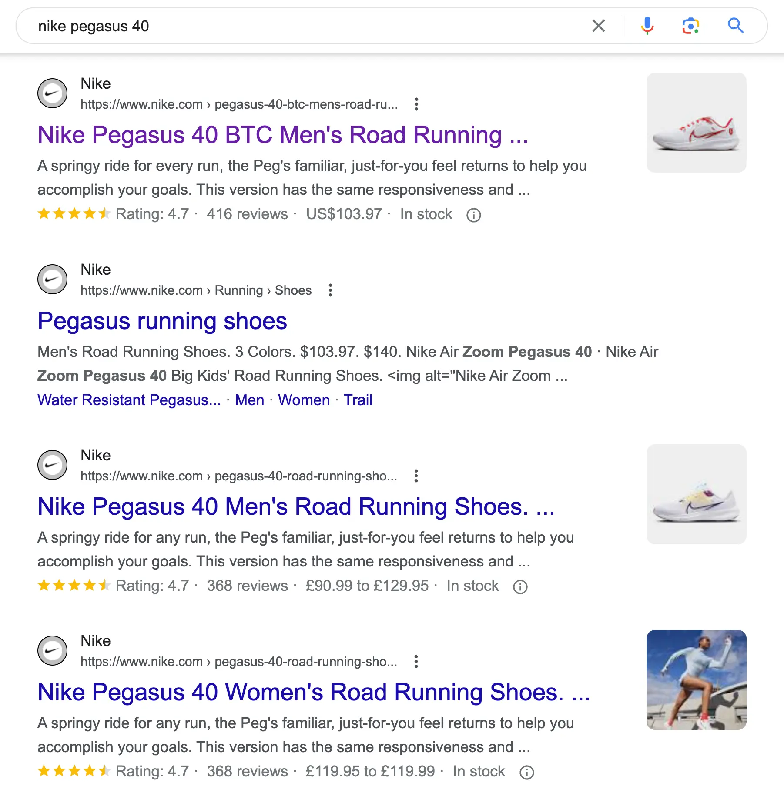The height and width of the screenshot is (806, 784).
Task: Open Google Lens image search
Action: [690, 26]
